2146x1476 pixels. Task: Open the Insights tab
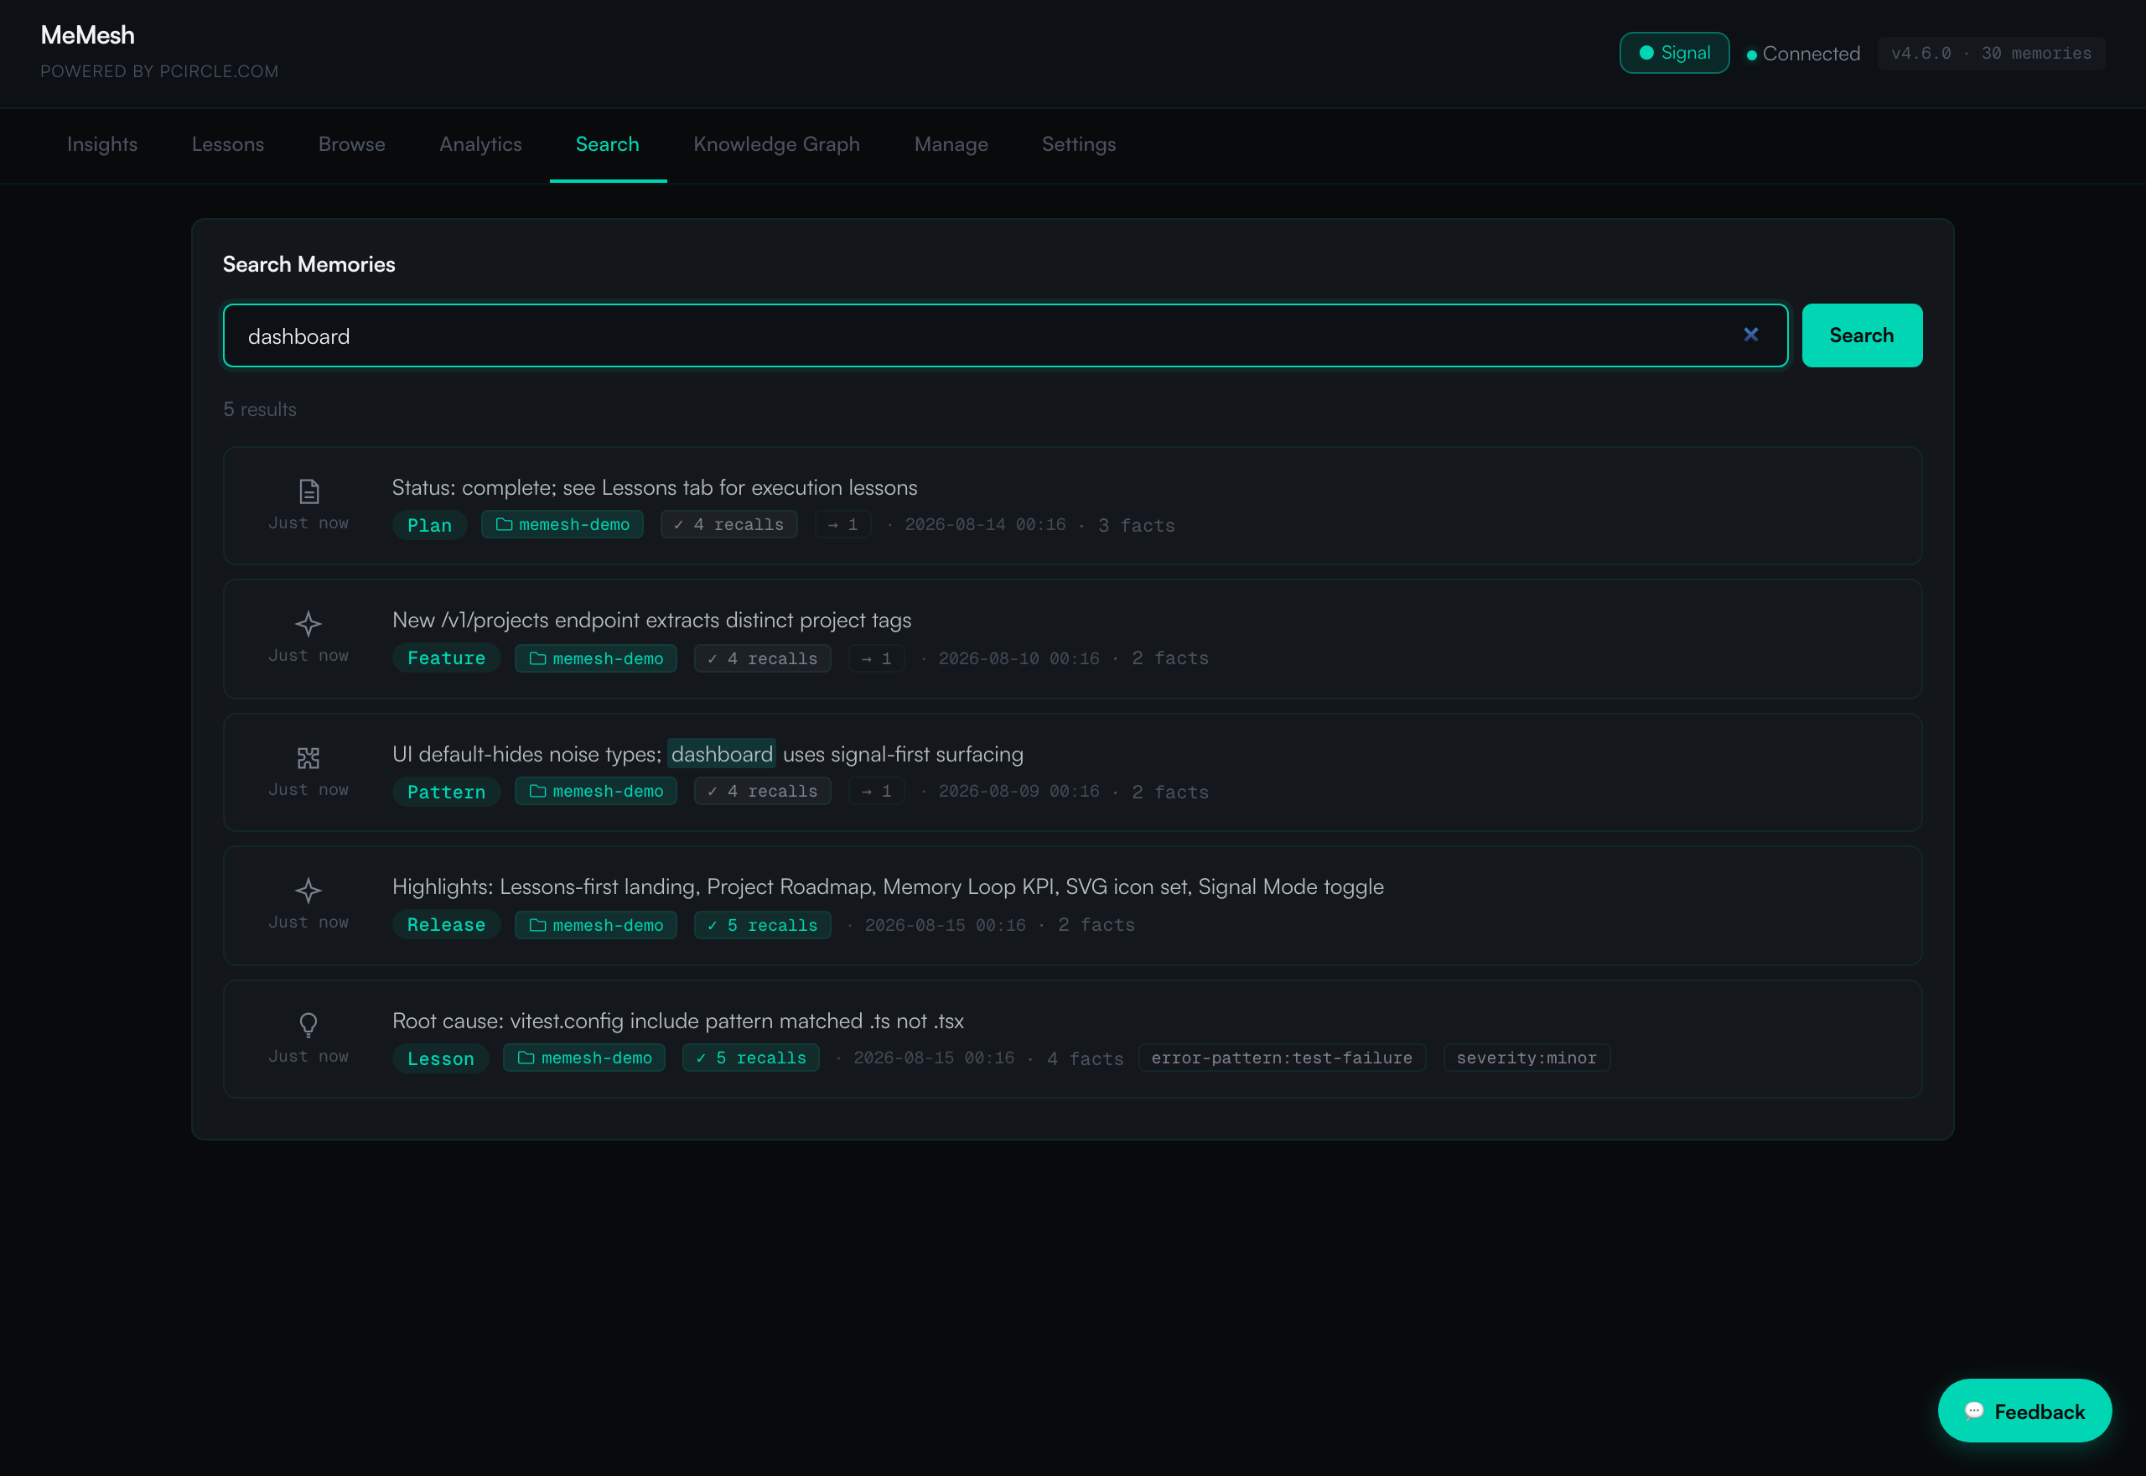pyautogui.click(x=101, y=144)
